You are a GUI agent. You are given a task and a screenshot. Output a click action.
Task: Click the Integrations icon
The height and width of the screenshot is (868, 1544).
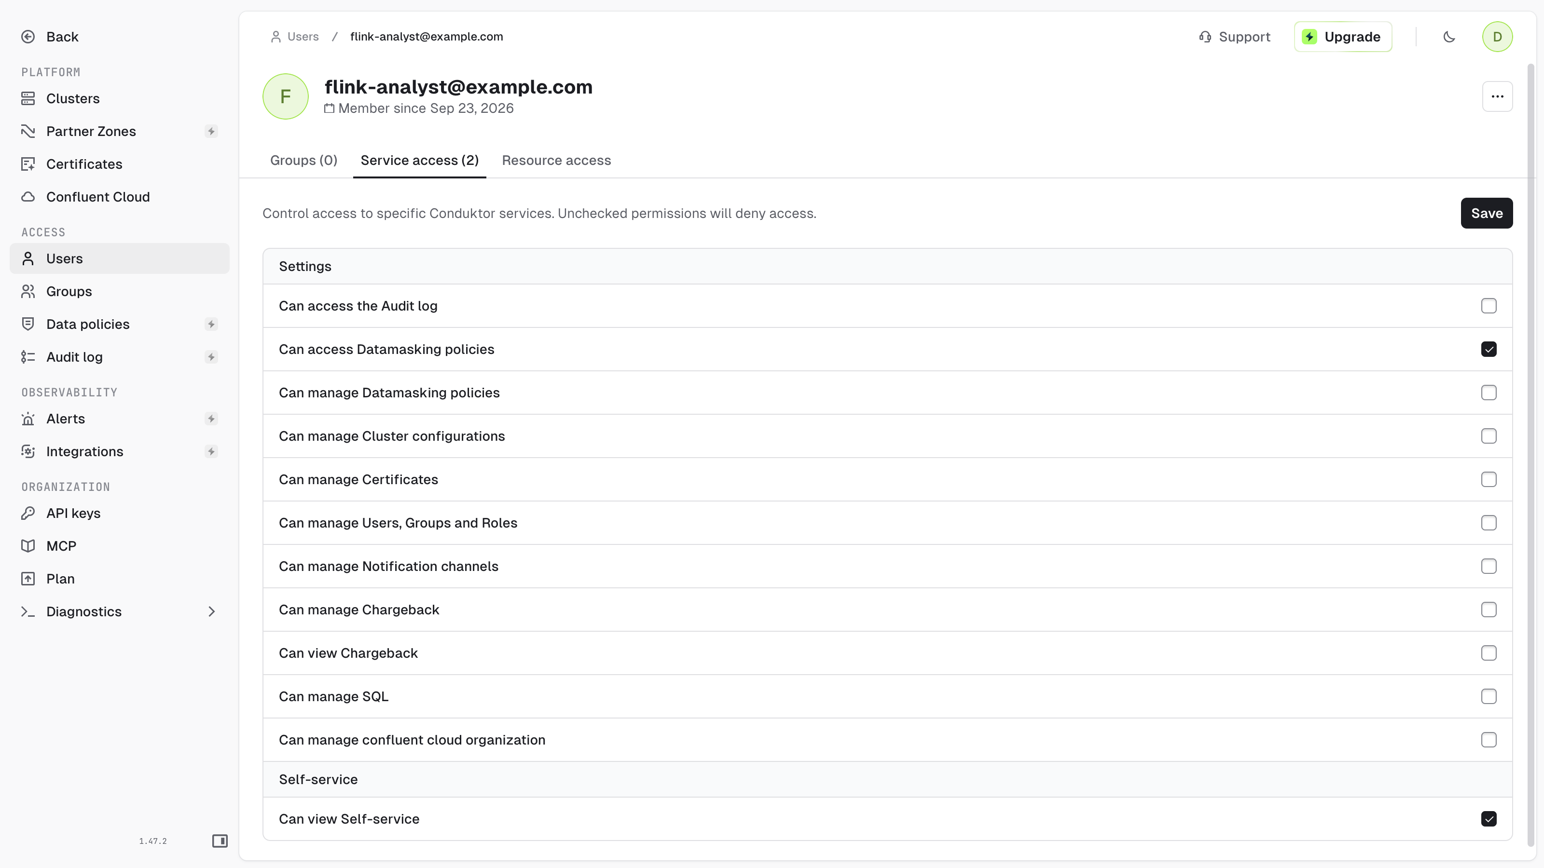28,452
